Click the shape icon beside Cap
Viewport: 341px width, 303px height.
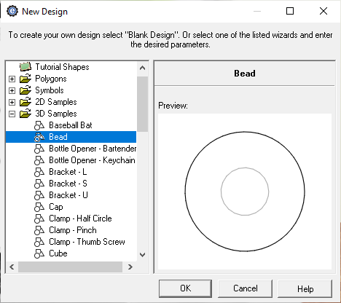(39, 207)
